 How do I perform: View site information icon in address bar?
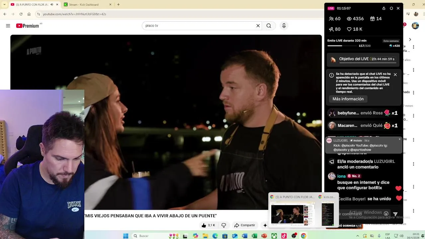[39, 14]
